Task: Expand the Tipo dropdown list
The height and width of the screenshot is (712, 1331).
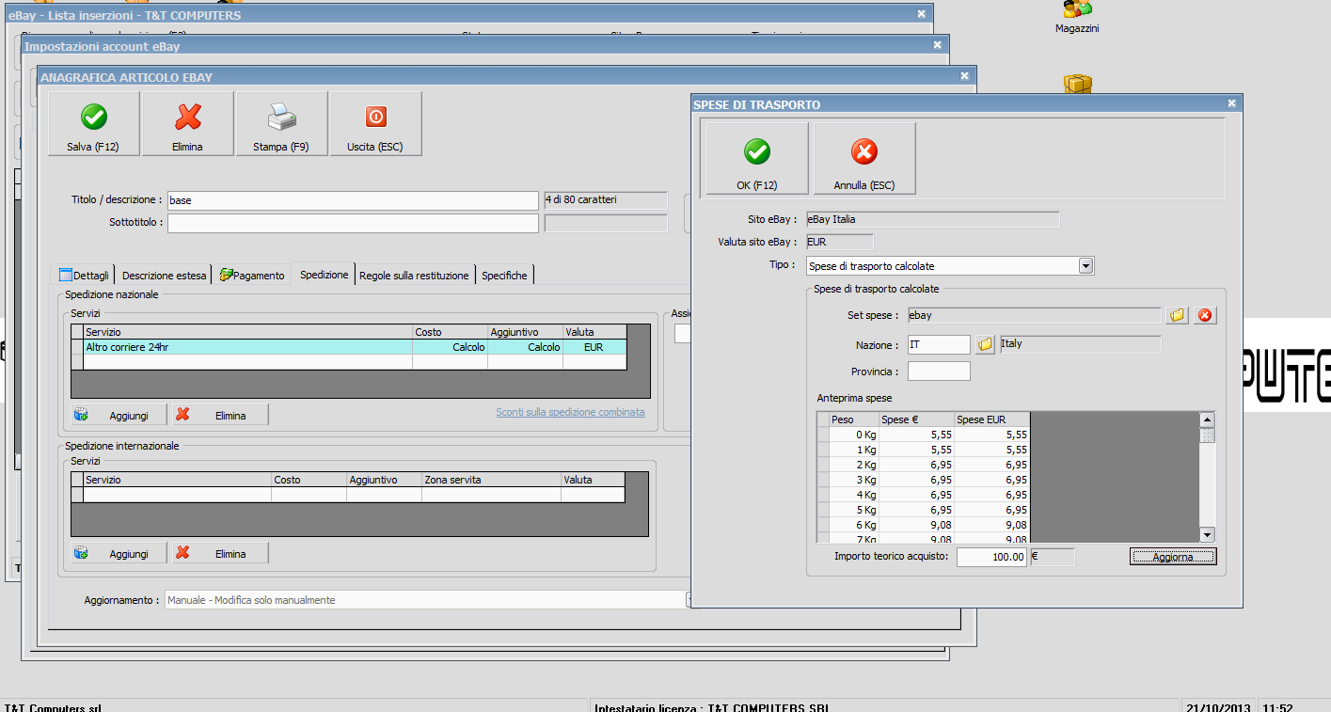Action: (1085, 266)
